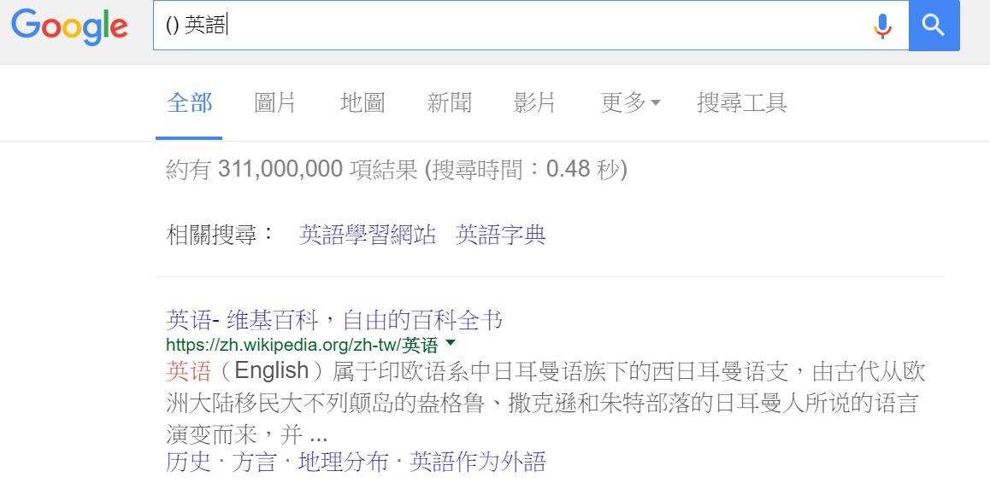Screen dimensions: 990x483
Task: Expand the green arrow beside the Wikipedia URL
Action: 451,343
